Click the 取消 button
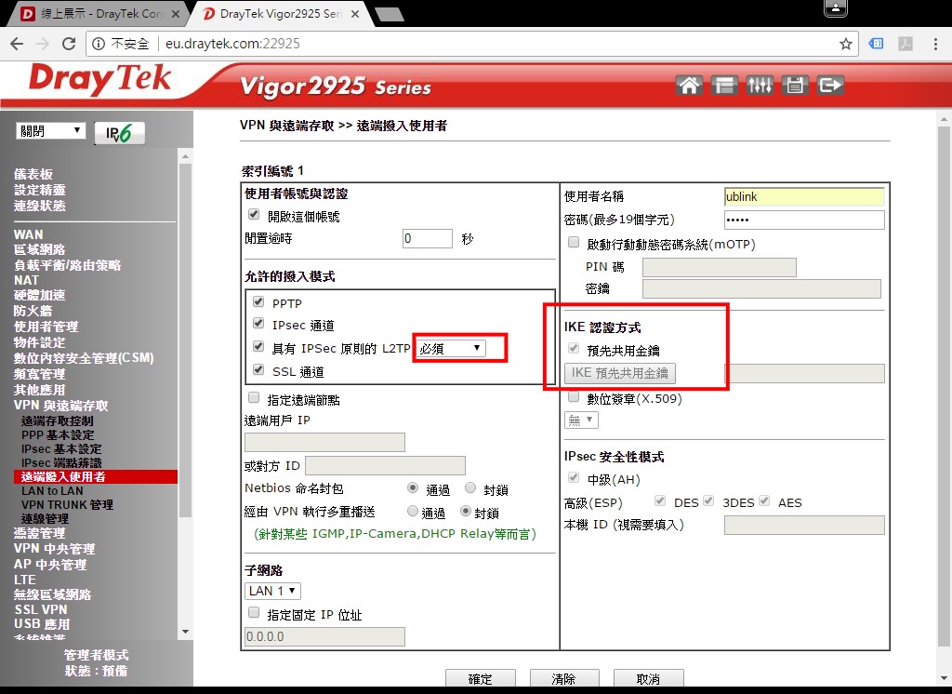 coord(648,679)
